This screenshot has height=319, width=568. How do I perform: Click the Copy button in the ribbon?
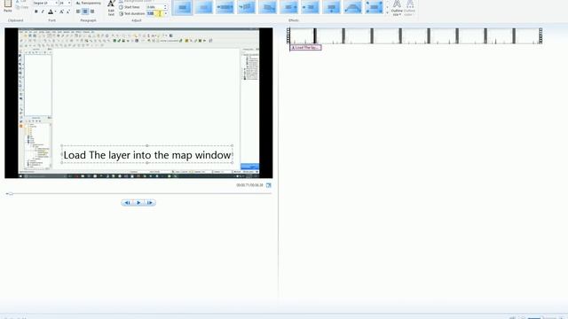tap(22, 7)
